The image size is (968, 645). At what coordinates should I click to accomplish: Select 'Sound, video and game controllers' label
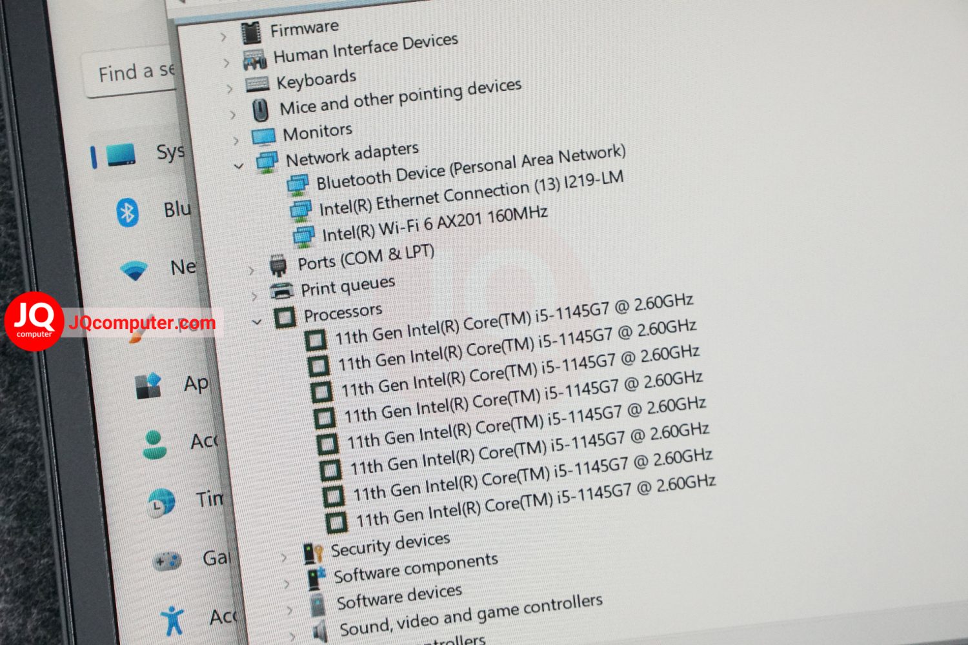(x=471, y=615)
